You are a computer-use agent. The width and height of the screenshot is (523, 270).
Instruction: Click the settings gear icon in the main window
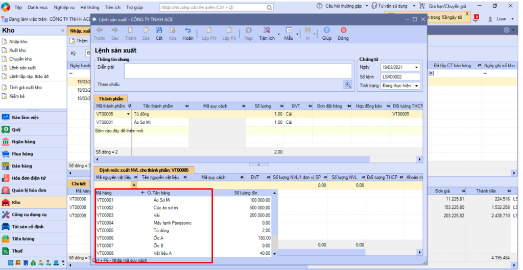coord(506,30)
